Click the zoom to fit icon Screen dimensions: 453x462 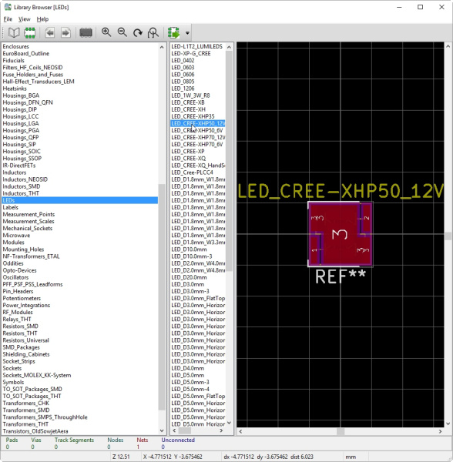(x=153, y=32)
